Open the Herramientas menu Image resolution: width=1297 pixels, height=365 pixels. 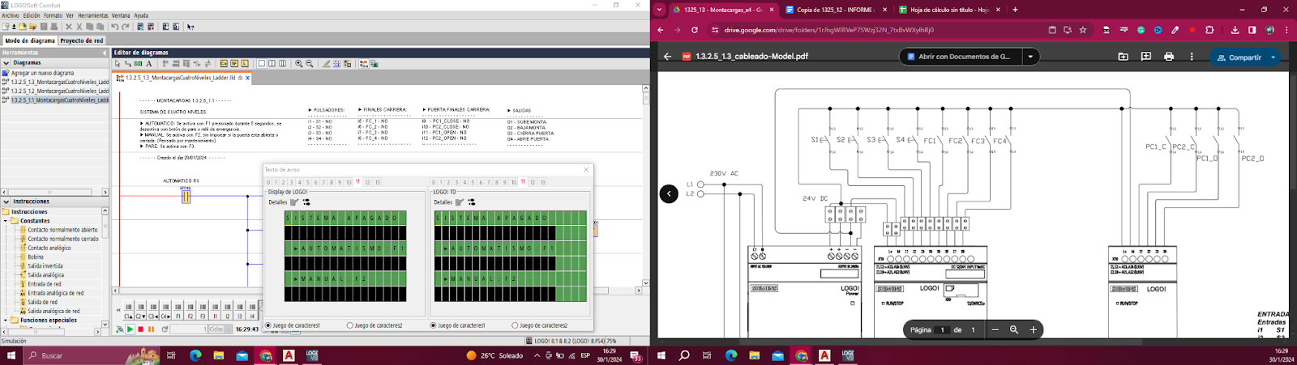[x=93, y=15]
